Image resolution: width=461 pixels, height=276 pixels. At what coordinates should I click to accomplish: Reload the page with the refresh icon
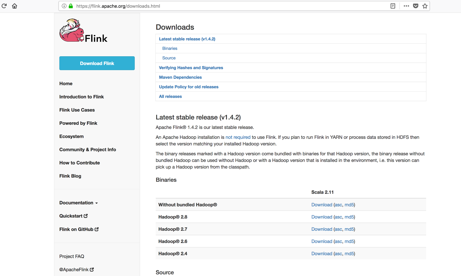pos(4,6)
